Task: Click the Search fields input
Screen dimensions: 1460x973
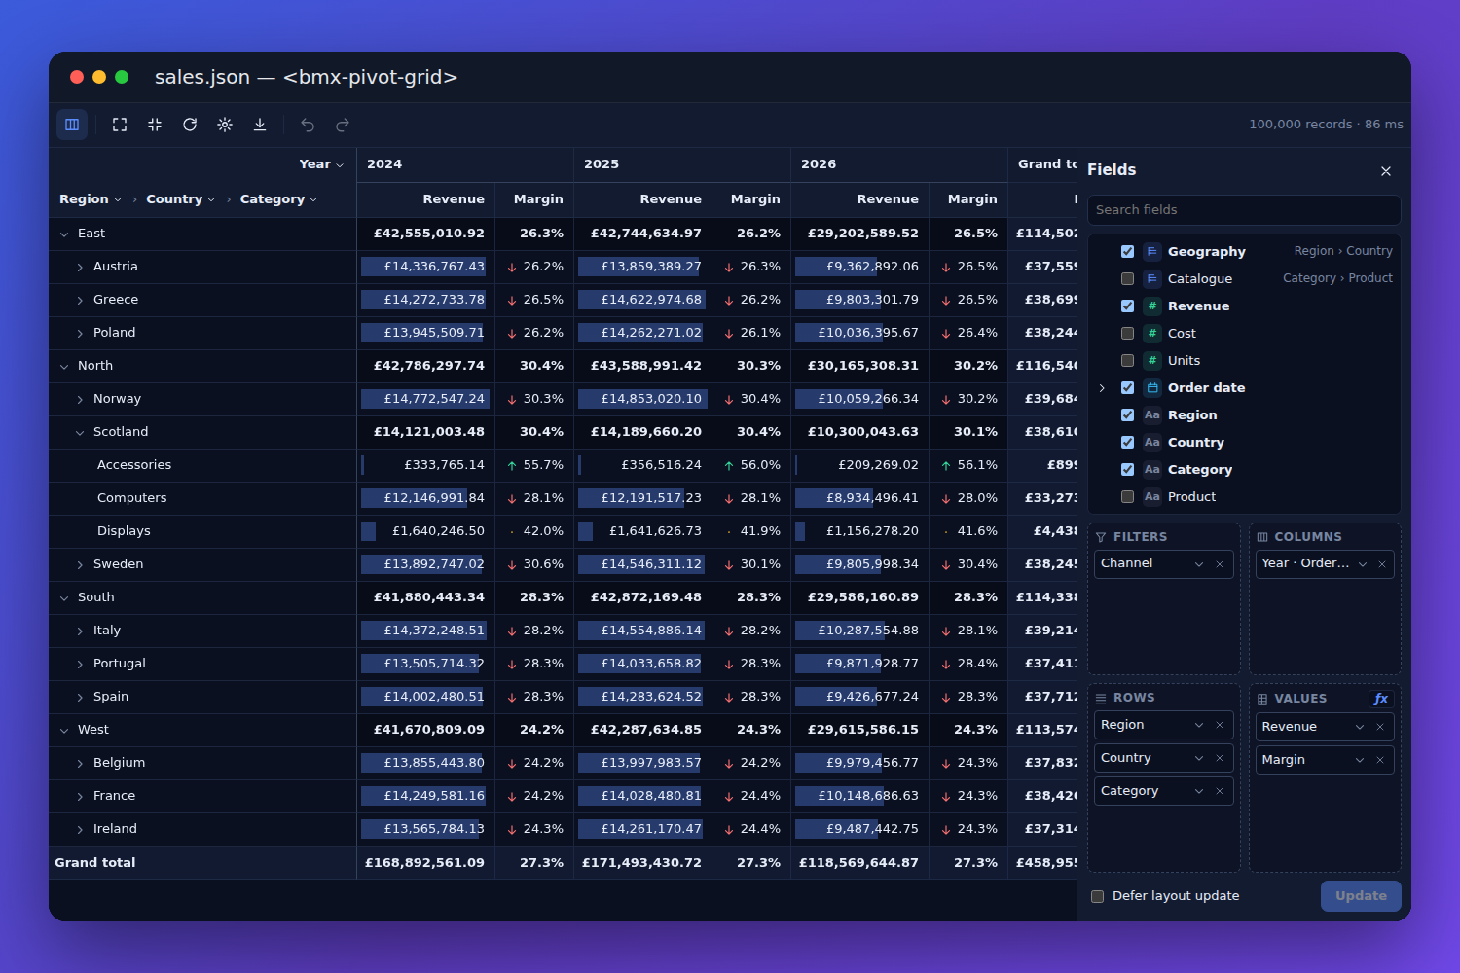Action: pyautogui.click(x=1244, y=210)
